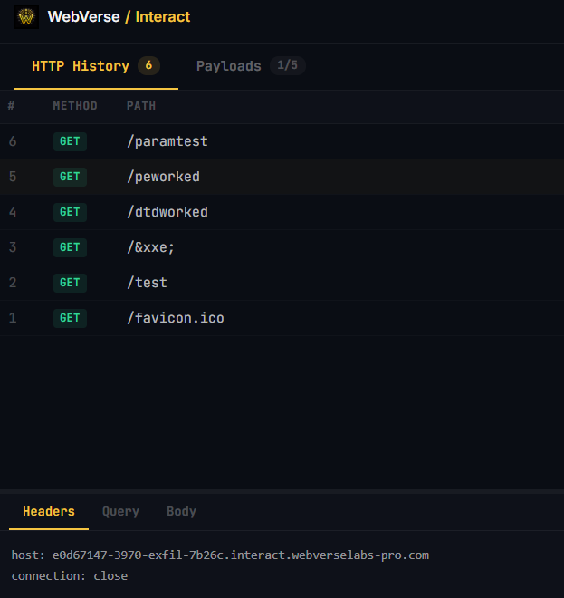Click the GET badge on /paramtest row
The image size is (564, 598).
[x=70, y=141]
